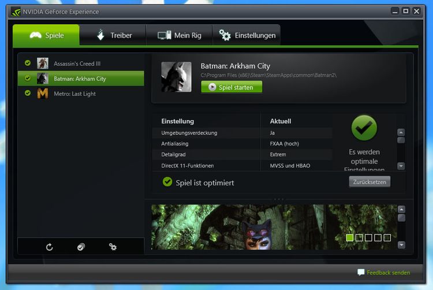Switch to the Treiber tab
Viewport: 433px width, 290px height.
pyautogui.click(x=113, y=35)
